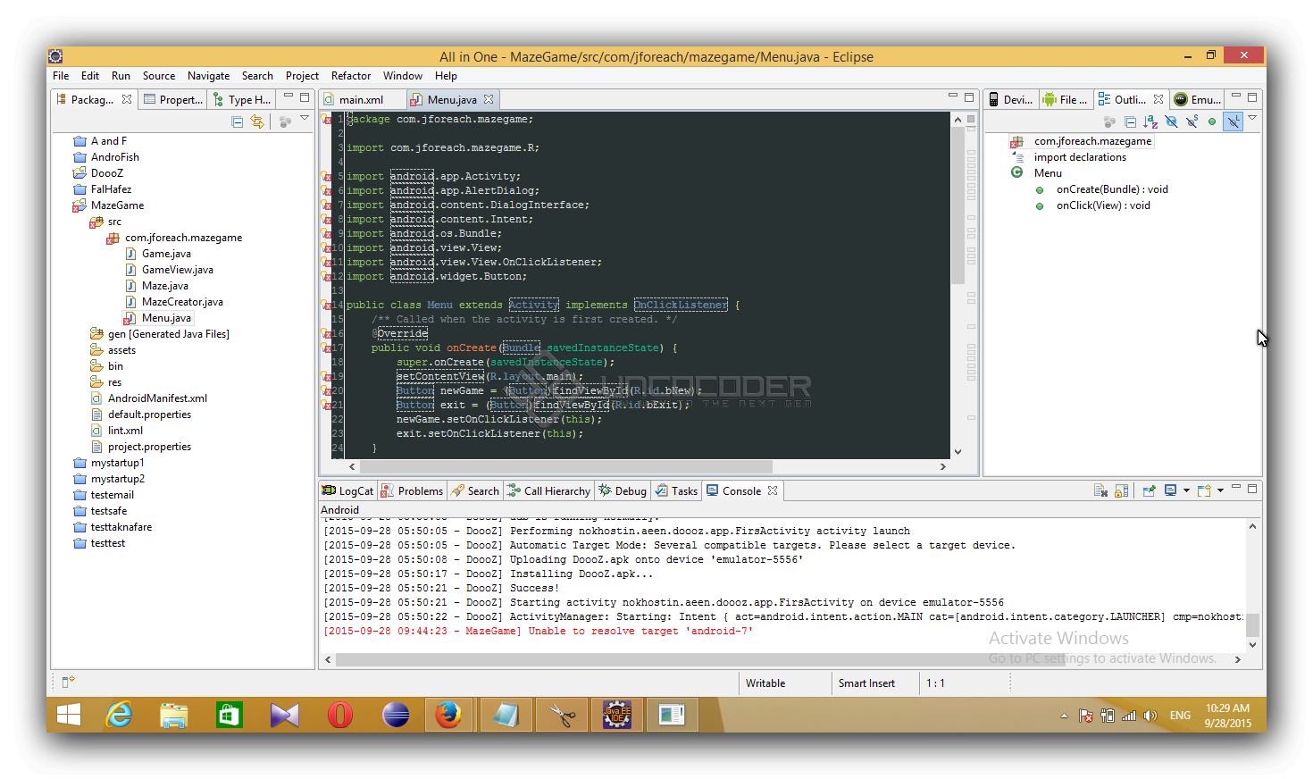Select the DoooZ project
Screen dimensions: 1313x779
pyautogui.click(x=106, y=173)
